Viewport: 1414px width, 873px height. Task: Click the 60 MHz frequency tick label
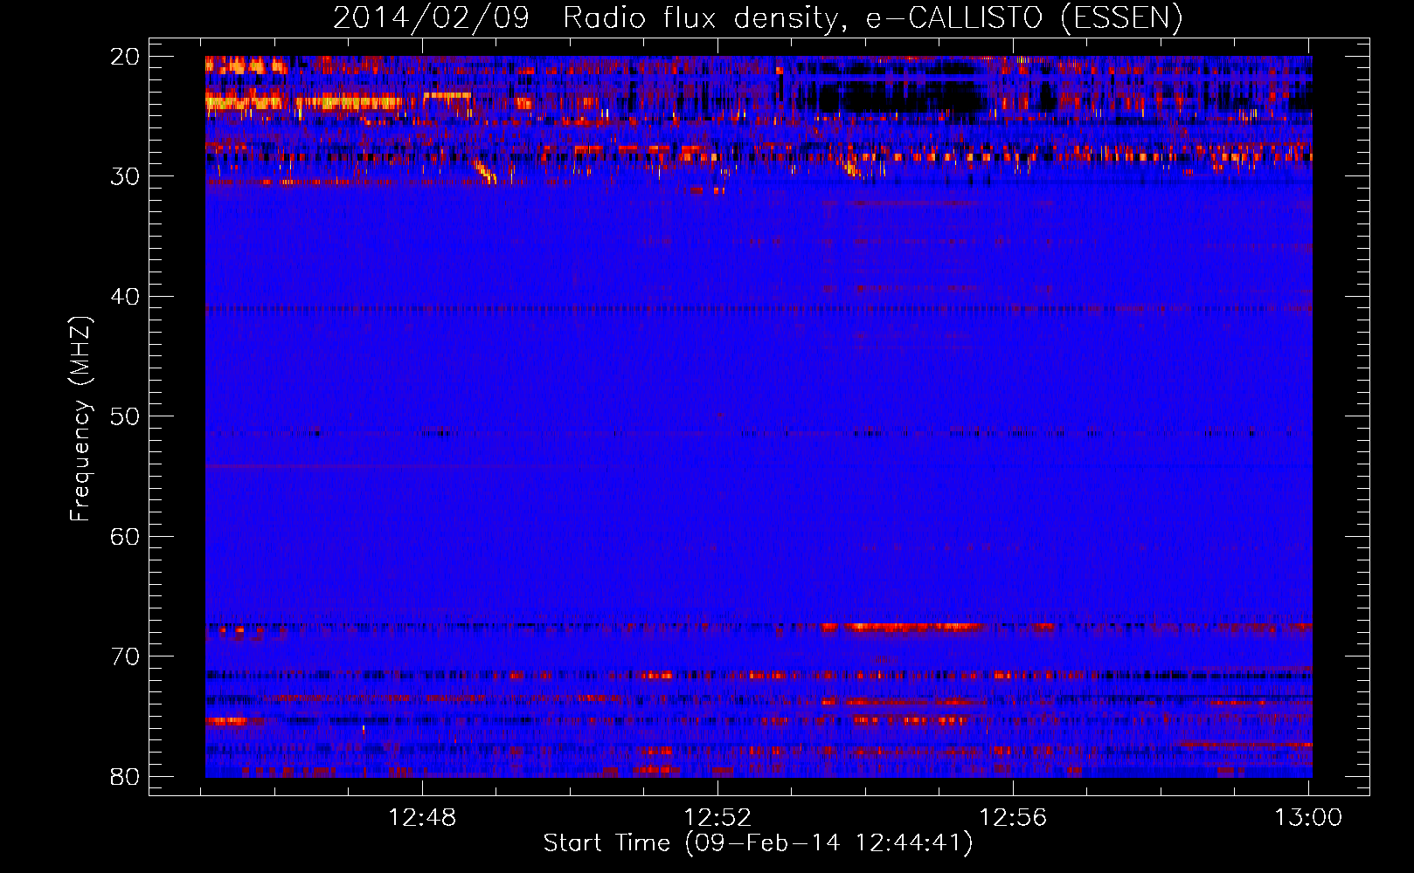pyautogui.click(x=125, y=536)
